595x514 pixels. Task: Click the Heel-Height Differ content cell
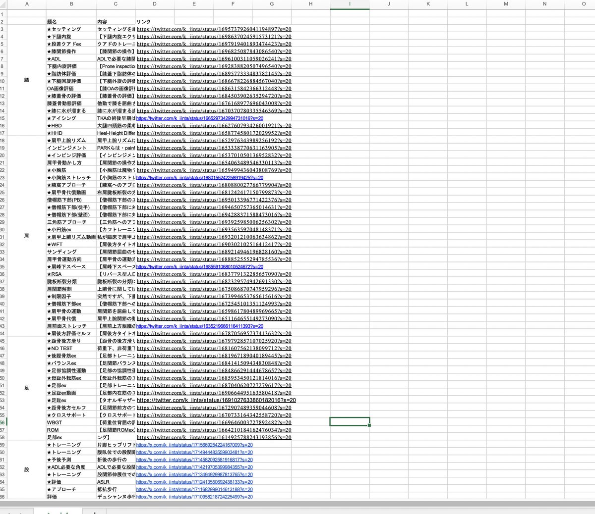(116, 133)
